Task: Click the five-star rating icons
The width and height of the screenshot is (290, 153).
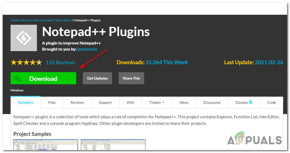Action: 26,62
